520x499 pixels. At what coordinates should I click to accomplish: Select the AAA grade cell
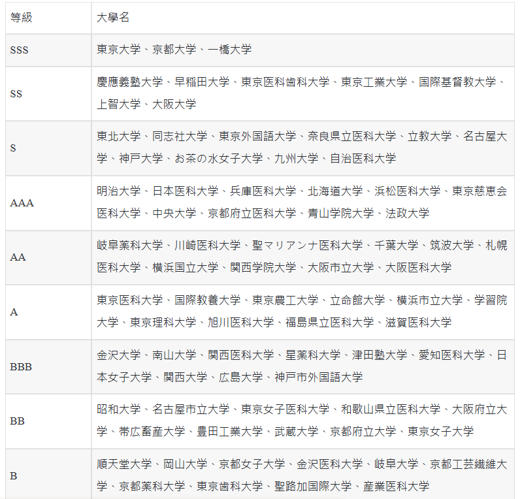coord(48,203)
